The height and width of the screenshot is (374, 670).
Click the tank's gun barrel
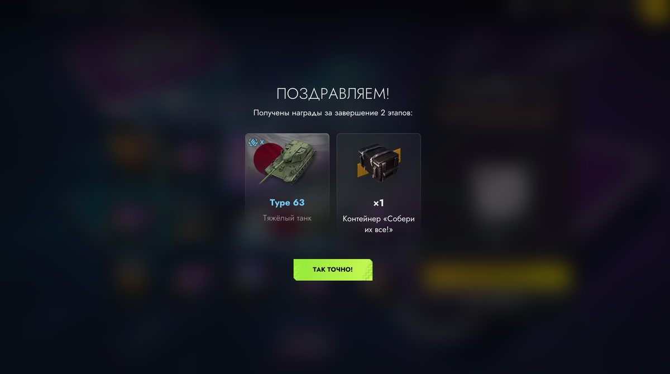(268, 174)
